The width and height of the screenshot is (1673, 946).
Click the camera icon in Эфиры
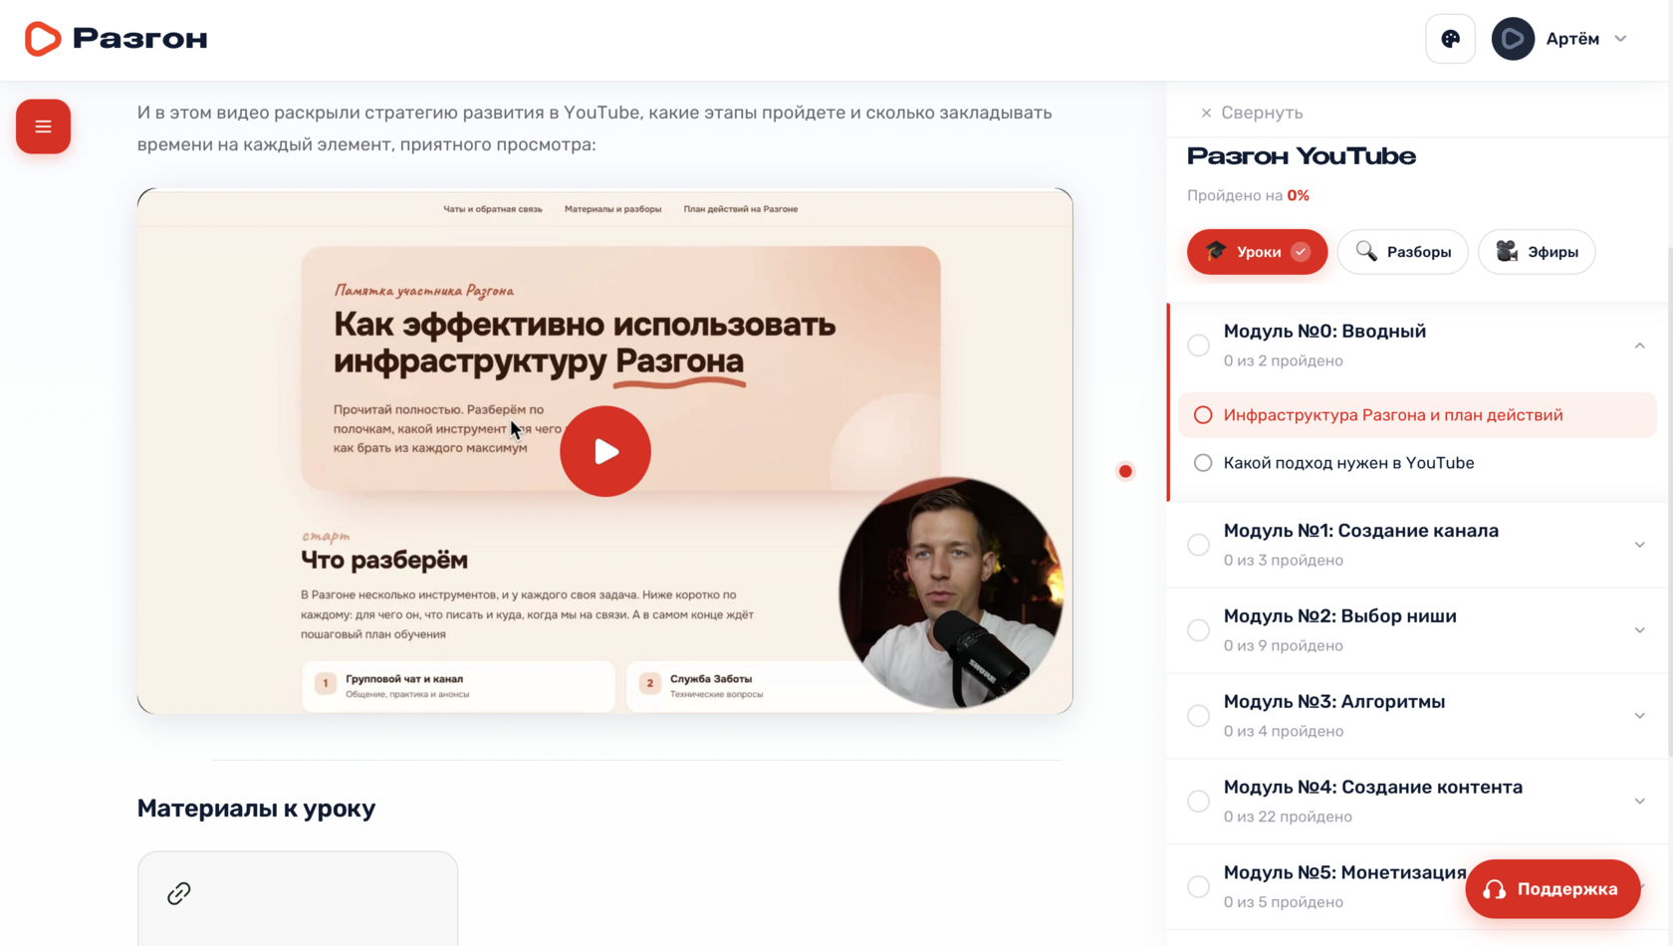pos(1507,251)
